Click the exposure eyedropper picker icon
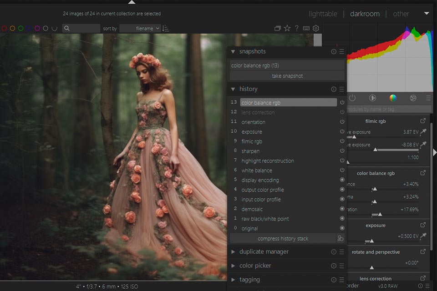Image resolution: width=437 pixels, height=291 pixels. coord(423,236)
